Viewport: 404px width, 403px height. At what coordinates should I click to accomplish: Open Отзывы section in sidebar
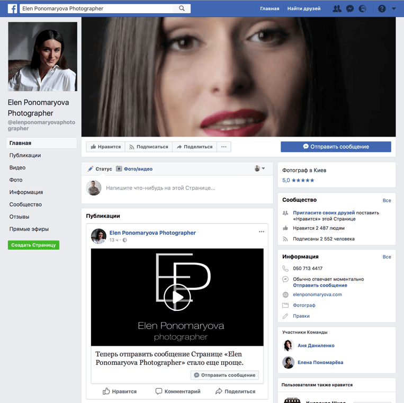[x=19, y=217]
